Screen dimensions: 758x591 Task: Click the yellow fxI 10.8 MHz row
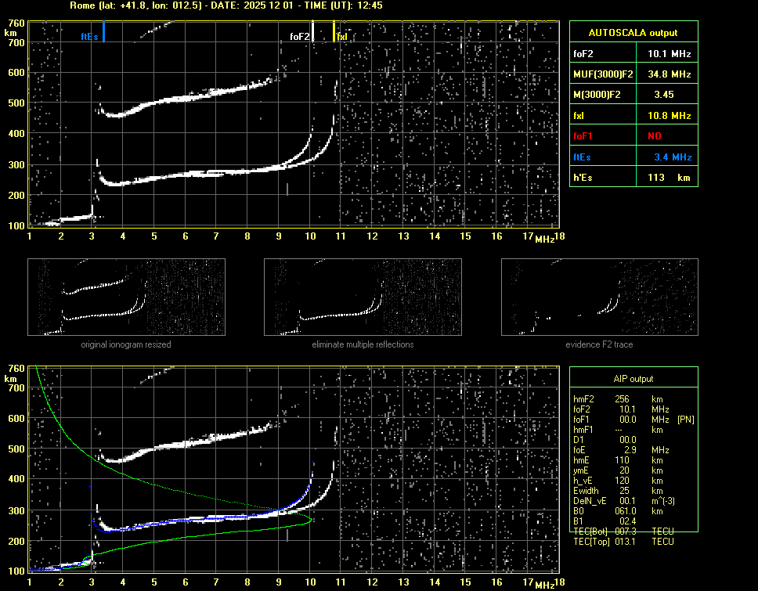632,115
